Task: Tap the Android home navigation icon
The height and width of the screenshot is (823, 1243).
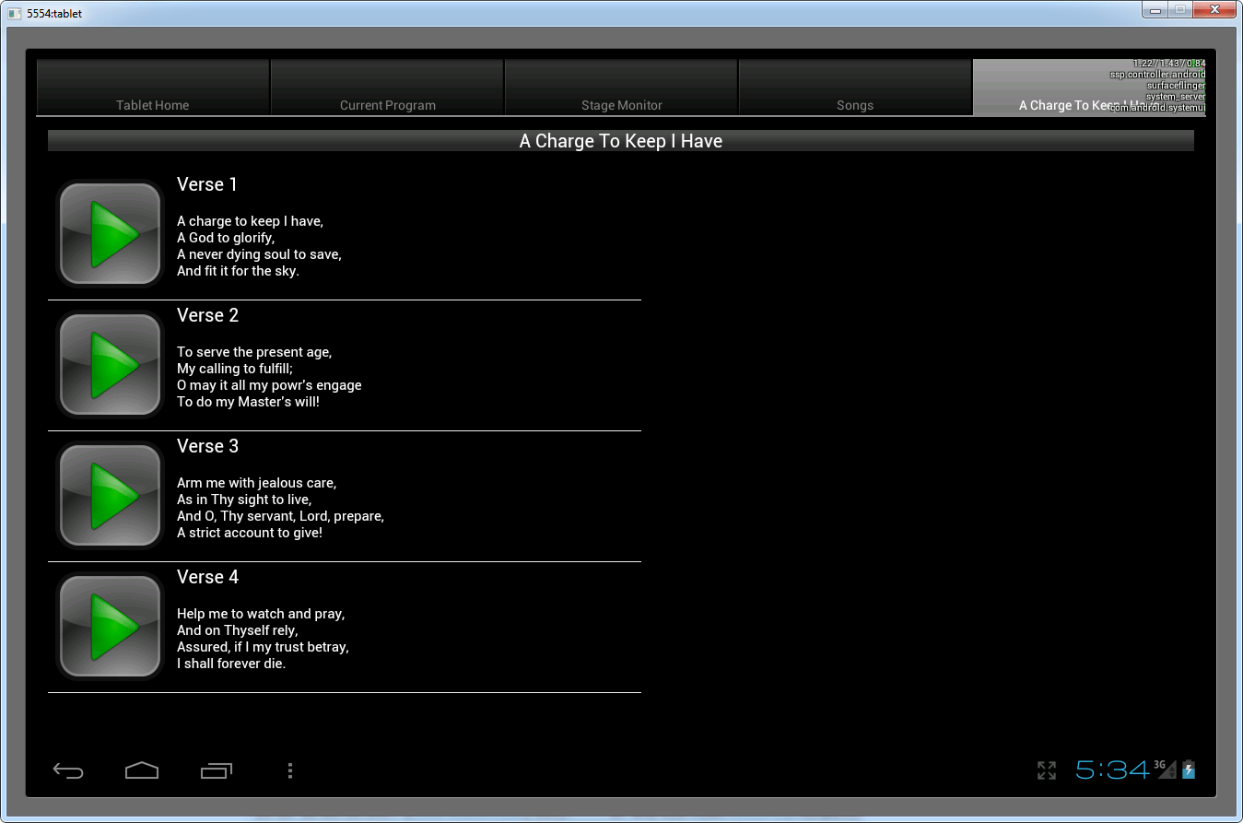Action: (x=142, y=770)
